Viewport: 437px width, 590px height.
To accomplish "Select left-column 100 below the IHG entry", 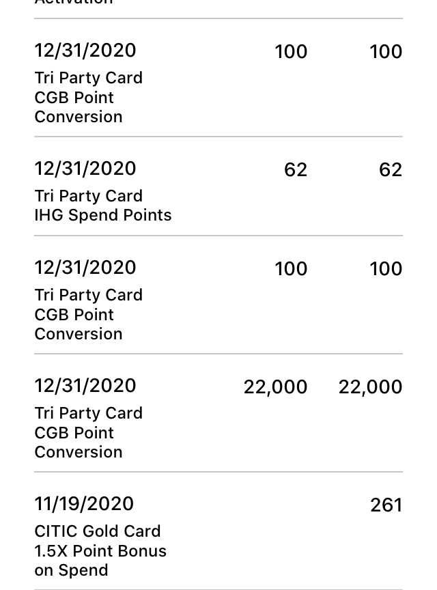I will coord(291,268).
